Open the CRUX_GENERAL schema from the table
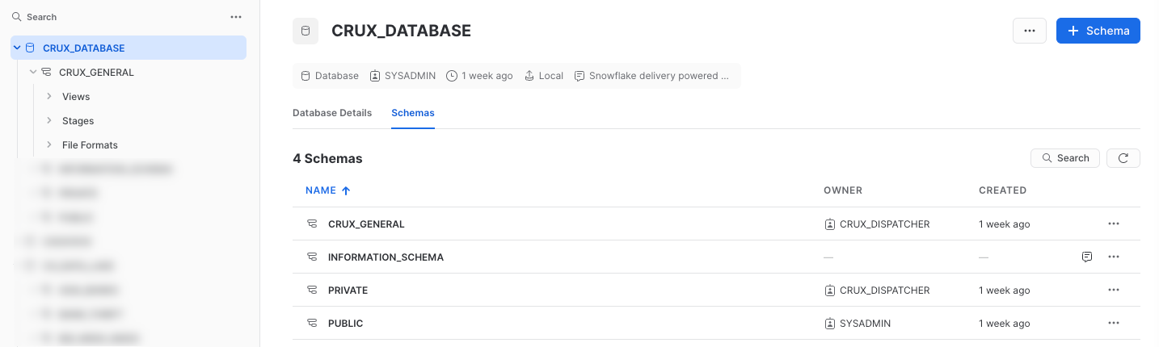This screenshot has width=1159, height=347. click(x=366, y=224)
